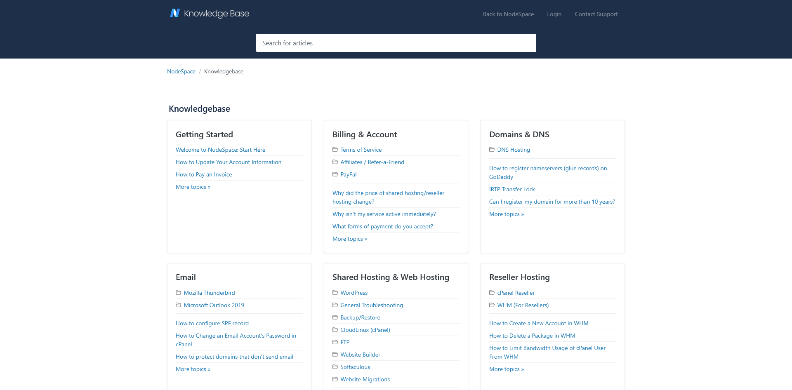The image size is (792, 390).
Task: Open the FTP category
Action: tap(345, 342)
